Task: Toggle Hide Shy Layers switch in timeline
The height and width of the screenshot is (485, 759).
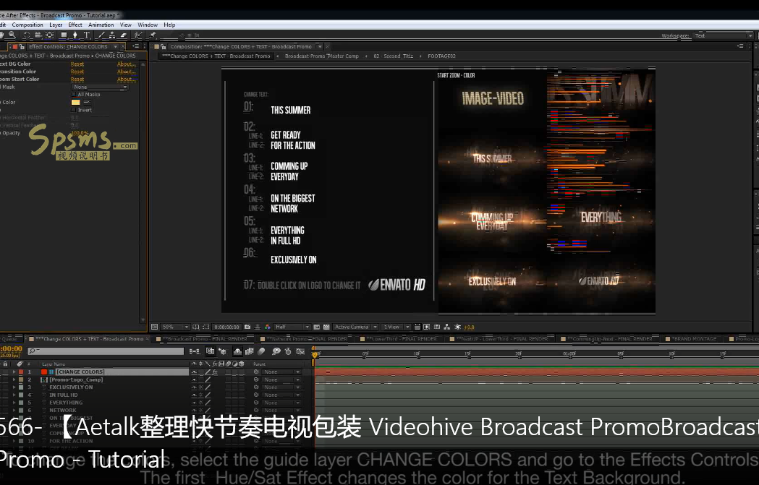Action: 237,351
